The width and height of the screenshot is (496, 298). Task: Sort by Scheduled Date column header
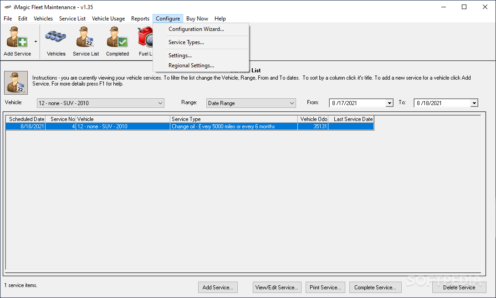coord(26,119)
